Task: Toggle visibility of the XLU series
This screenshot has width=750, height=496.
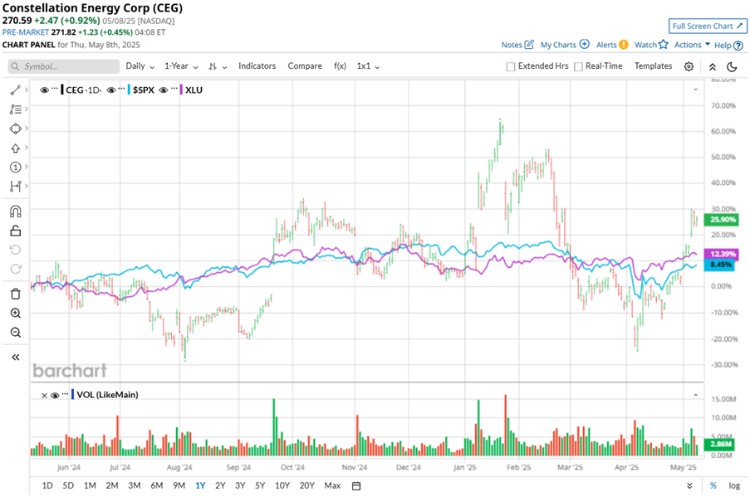Action: coord(163,90)
